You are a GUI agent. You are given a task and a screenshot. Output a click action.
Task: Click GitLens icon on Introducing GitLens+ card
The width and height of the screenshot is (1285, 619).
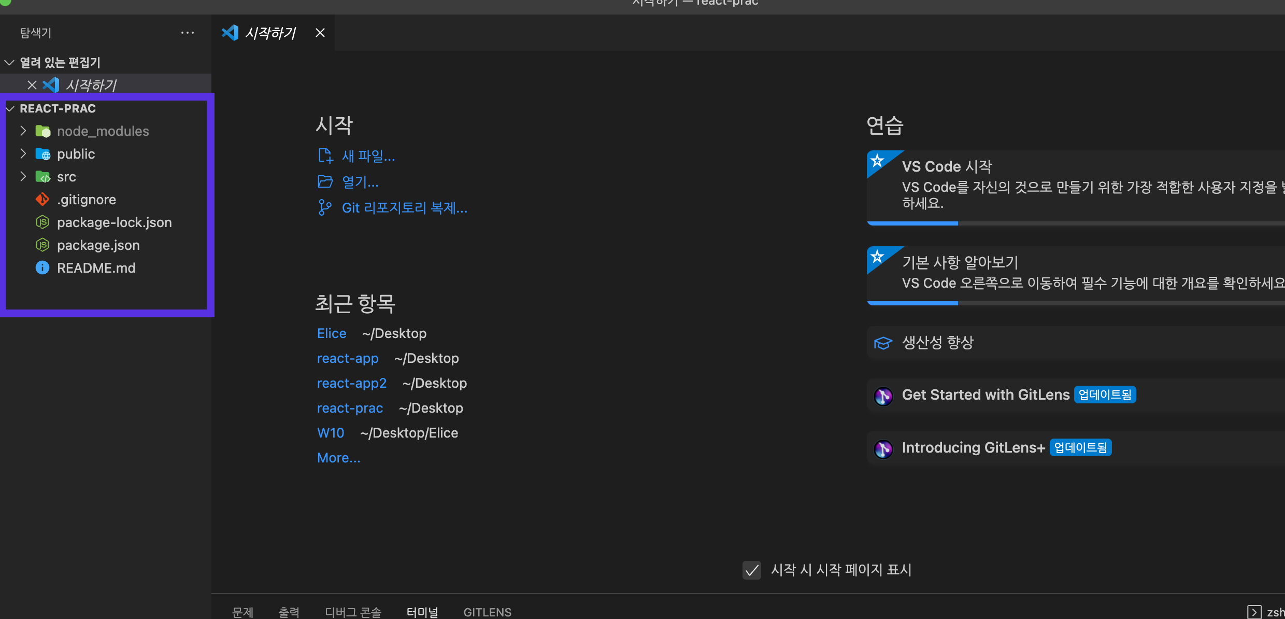(883, 449)
